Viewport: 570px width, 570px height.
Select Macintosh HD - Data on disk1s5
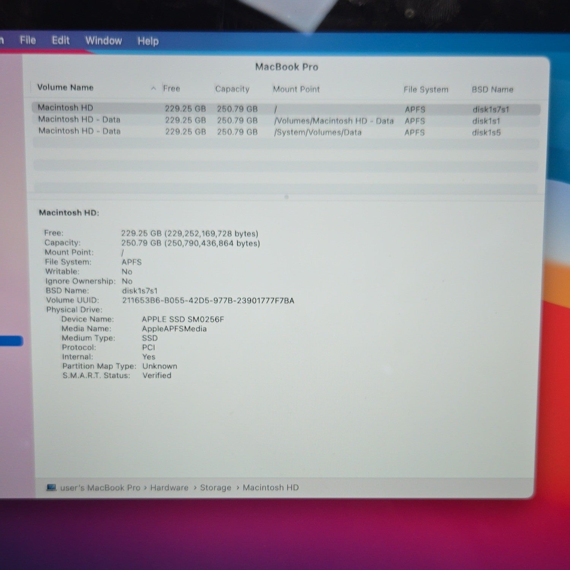[286, 132]
